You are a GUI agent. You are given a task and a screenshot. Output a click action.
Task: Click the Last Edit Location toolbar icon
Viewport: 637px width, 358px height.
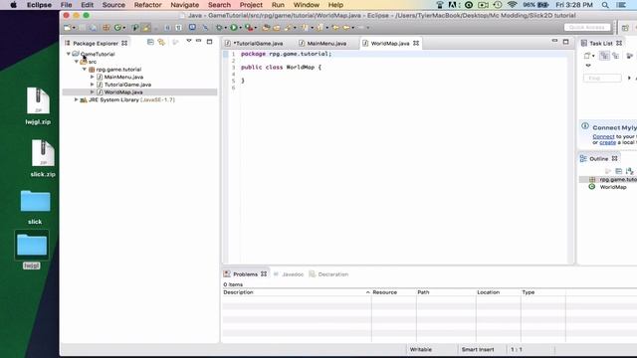[x=335, y=28]
